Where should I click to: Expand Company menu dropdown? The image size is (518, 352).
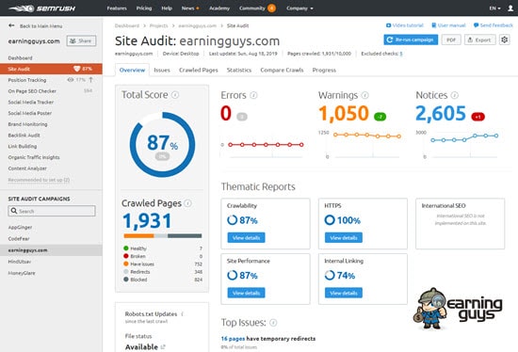click(x=299, y=8)
